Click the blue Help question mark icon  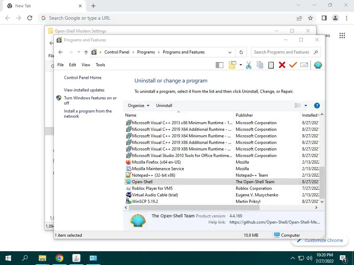[317, 106]
